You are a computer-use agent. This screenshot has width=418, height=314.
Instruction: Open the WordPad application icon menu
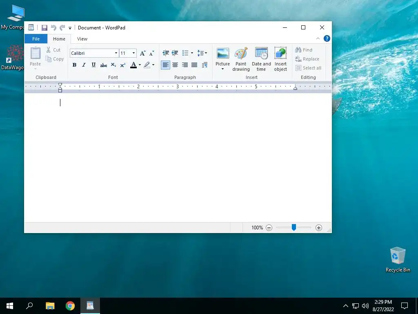pyautogui.click(x=31, y=27)
